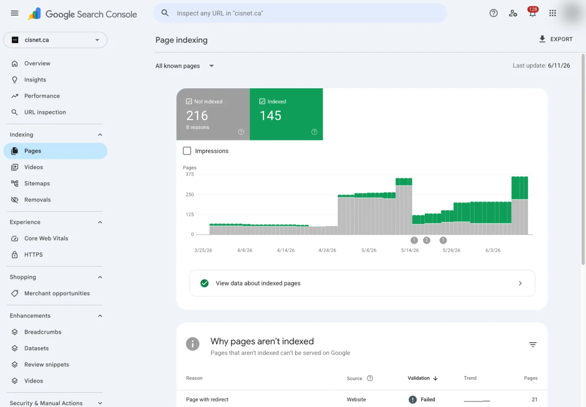Click the info icon beside Why pages aren't indexed
The width and height of the screenshot is (586, 407).
(193, 344)
